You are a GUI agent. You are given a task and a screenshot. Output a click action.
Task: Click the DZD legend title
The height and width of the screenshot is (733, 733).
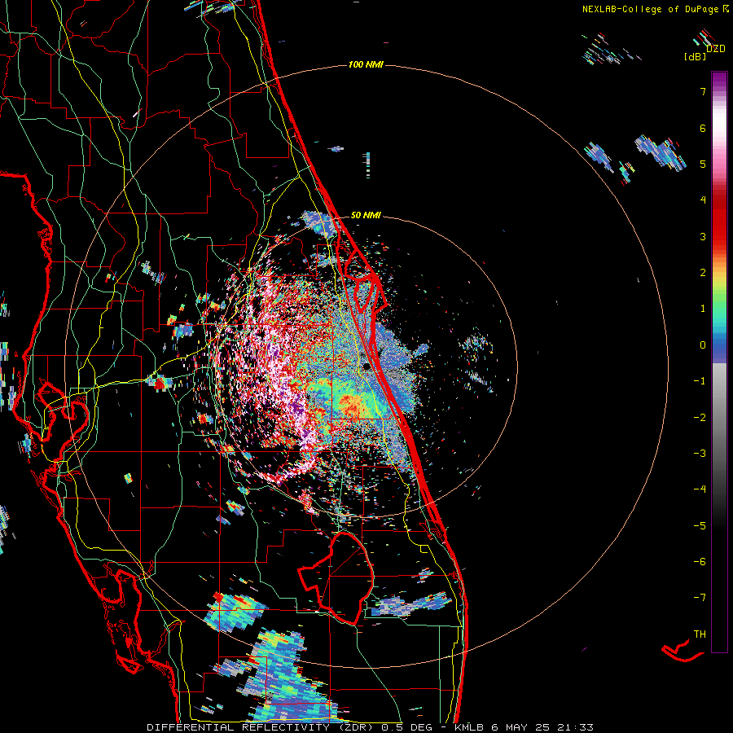tap(716, 49)
